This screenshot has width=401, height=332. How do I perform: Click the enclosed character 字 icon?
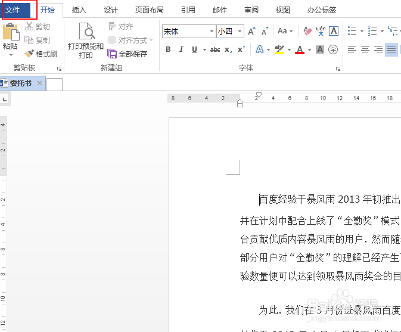pos(333,49)
